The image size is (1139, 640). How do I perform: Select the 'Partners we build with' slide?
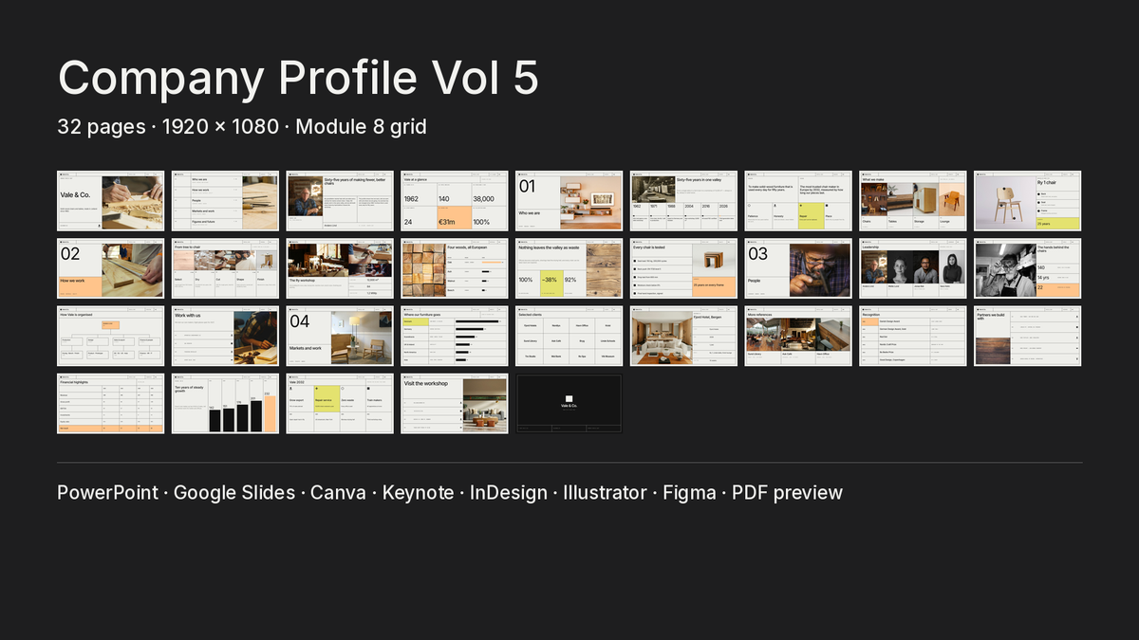coord(1028,336)
